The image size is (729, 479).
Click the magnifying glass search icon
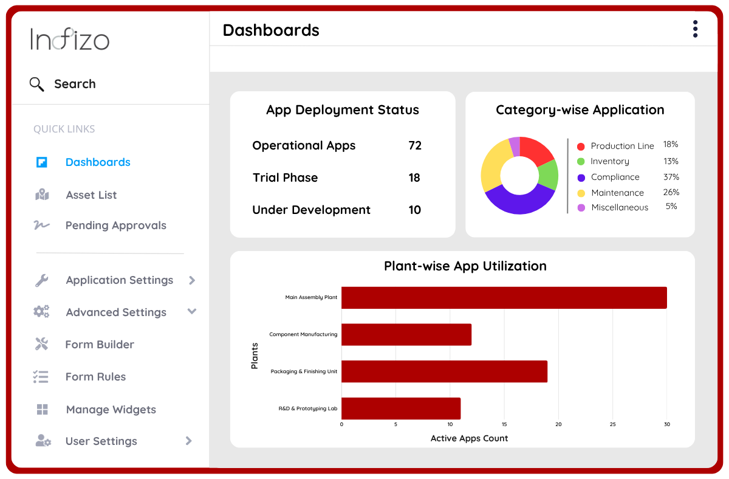tap(36, 84)
